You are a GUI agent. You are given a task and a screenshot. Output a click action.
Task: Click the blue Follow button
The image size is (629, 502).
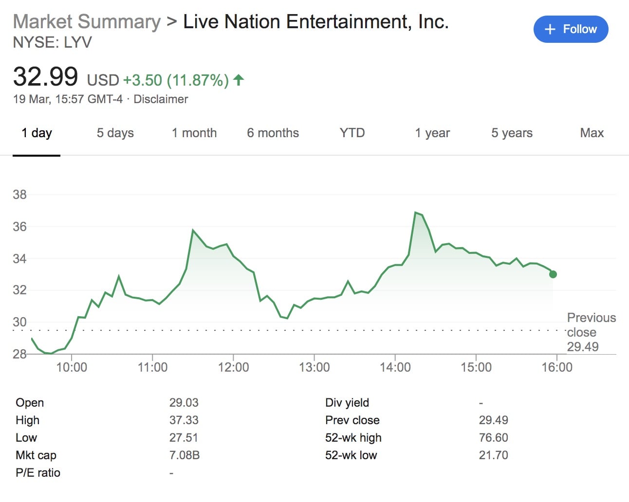[x=571, y=29]
